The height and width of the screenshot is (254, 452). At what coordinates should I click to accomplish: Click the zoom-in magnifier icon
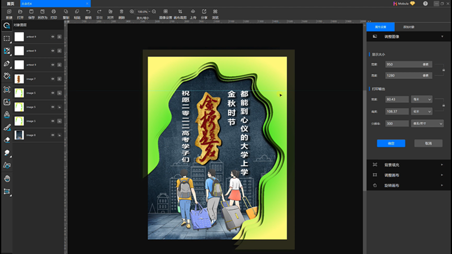coord(132,11)
